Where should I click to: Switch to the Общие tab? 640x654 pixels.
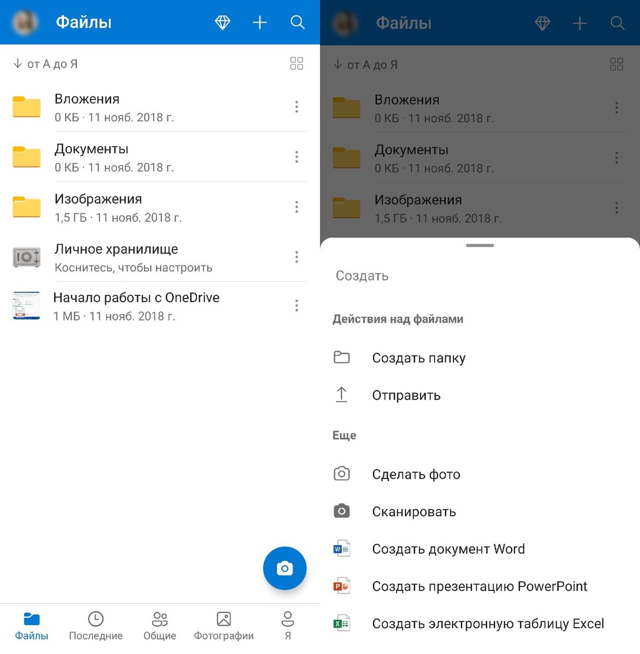tap(160, 626)
